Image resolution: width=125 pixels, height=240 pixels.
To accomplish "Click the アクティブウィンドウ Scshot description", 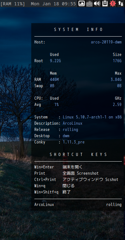I will click(x=91, y=180).
